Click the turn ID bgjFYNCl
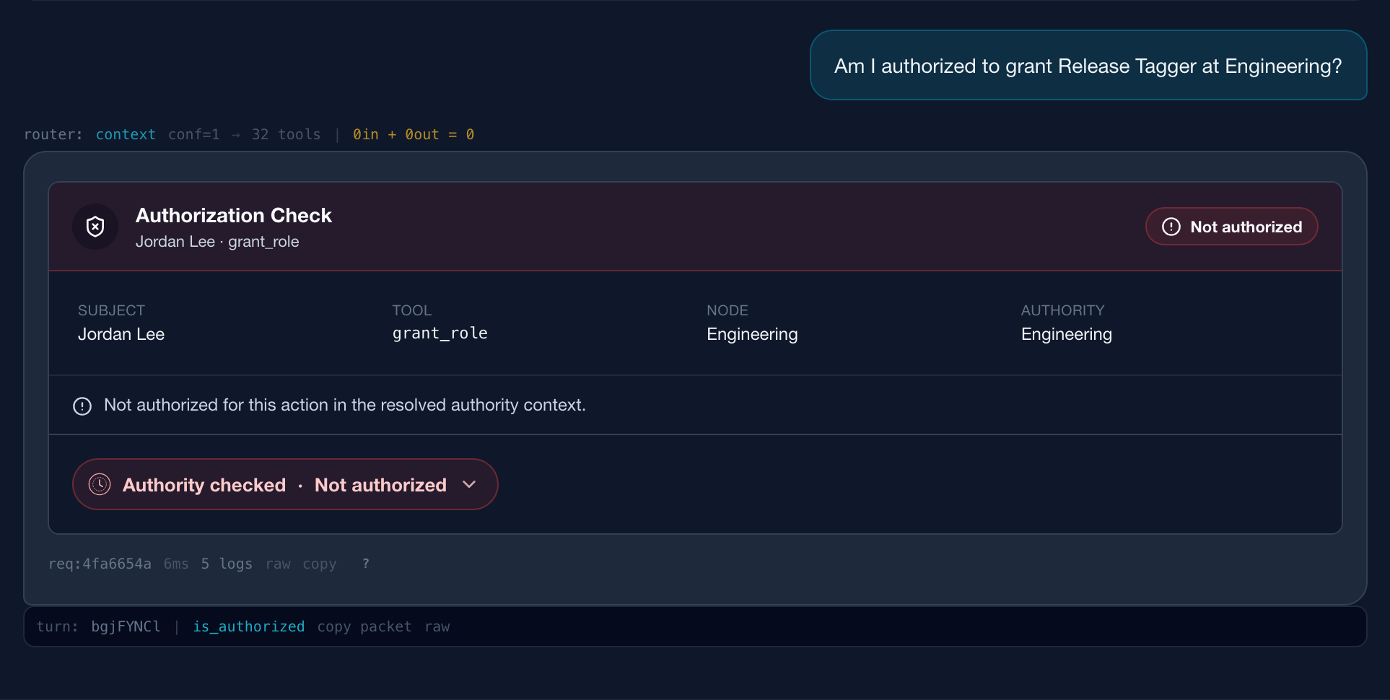This screenshot has width=1390, height=700. (x=126, y=626)
